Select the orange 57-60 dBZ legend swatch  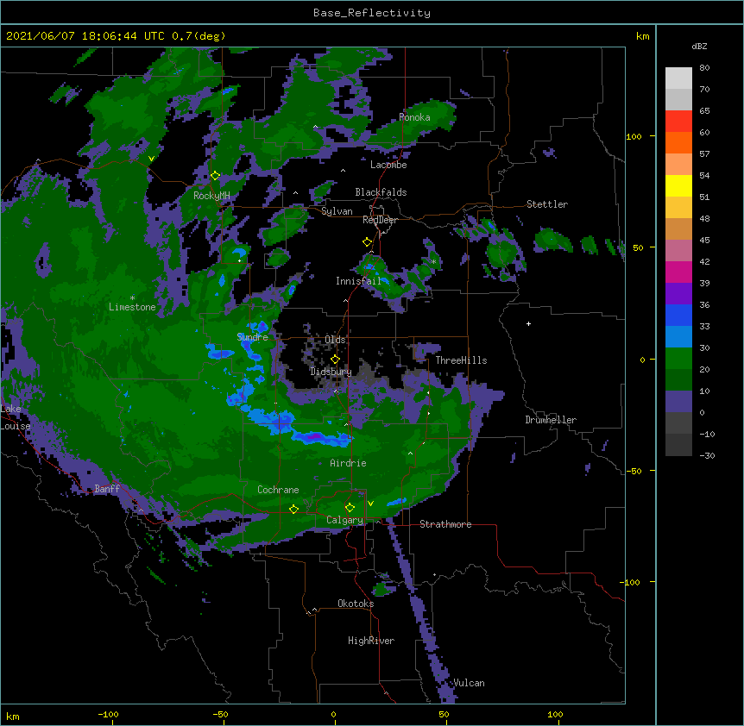pos(678,142)
